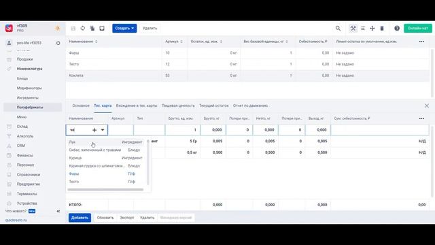This screenshot has width=435, height=245.
Task: Click the four-arrow move icon
Action: [372, 29]
